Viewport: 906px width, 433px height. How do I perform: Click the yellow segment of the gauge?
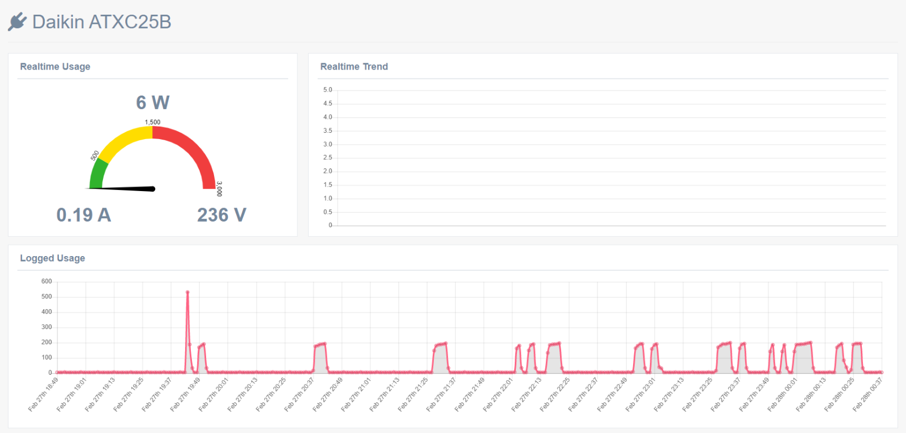click(125, 140)
